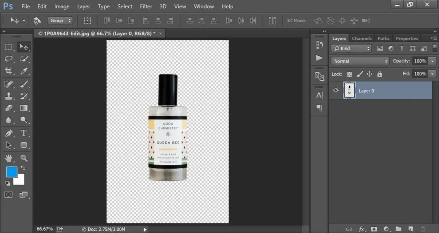Screen dimensions: 439x233
Task: Toggle Quick Mask mode
Action: tap(9, 195)
